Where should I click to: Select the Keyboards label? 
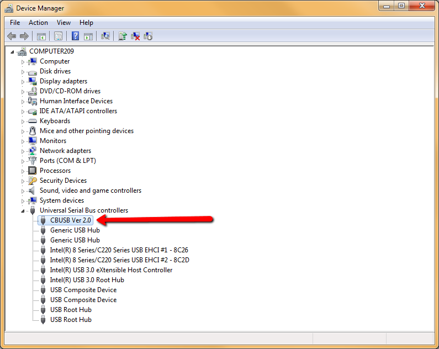(x=55, y=121)
